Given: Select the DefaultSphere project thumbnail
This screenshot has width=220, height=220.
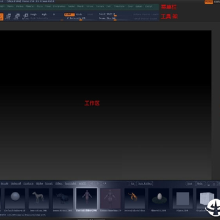Looking at the screenshot, I should tap(15, 199).
